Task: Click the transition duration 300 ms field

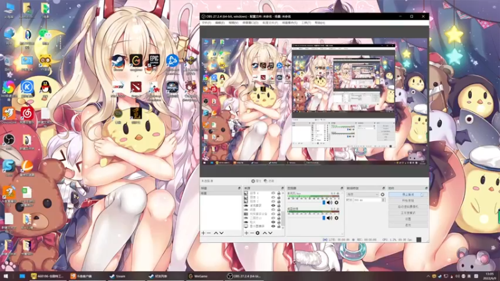Action: pos(367,200)
